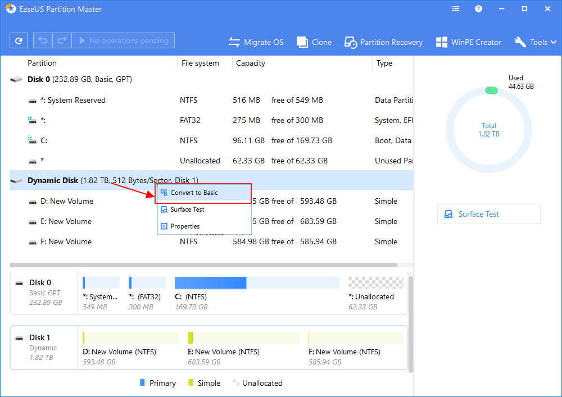Select the Partition column header
562x397 pixels.
click(42, 63)
